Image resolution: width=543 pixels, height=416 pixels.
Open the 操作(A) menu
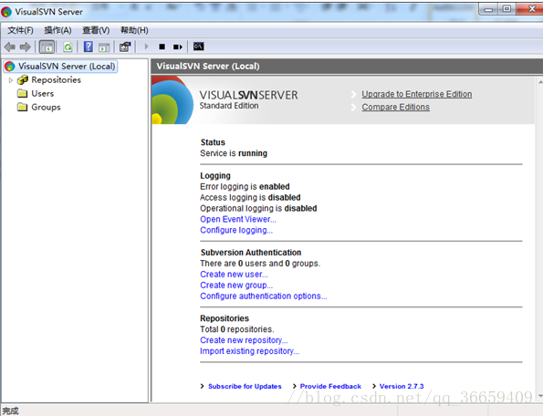57,30
